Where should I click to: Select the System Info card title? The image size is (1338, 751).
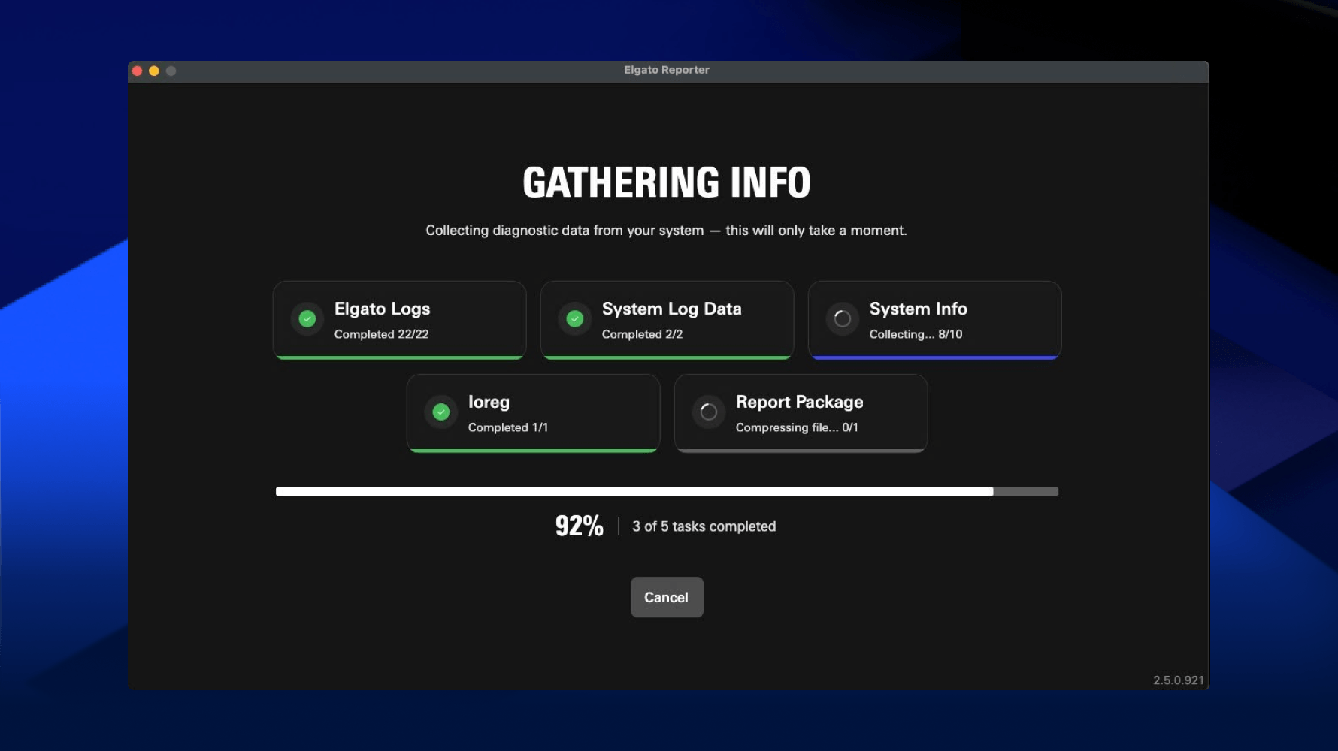(918, 309)
